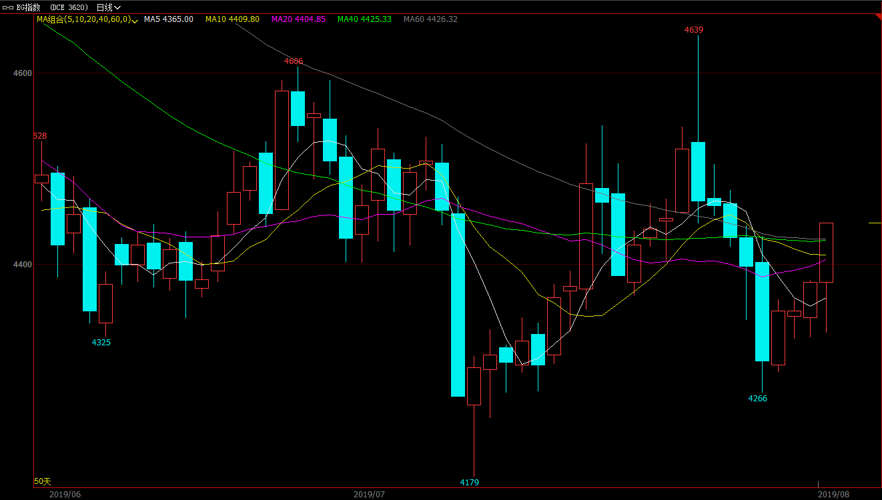Click the 4179 low price label
Viewport: 882px width, 500px height.
tap(470, 482)
